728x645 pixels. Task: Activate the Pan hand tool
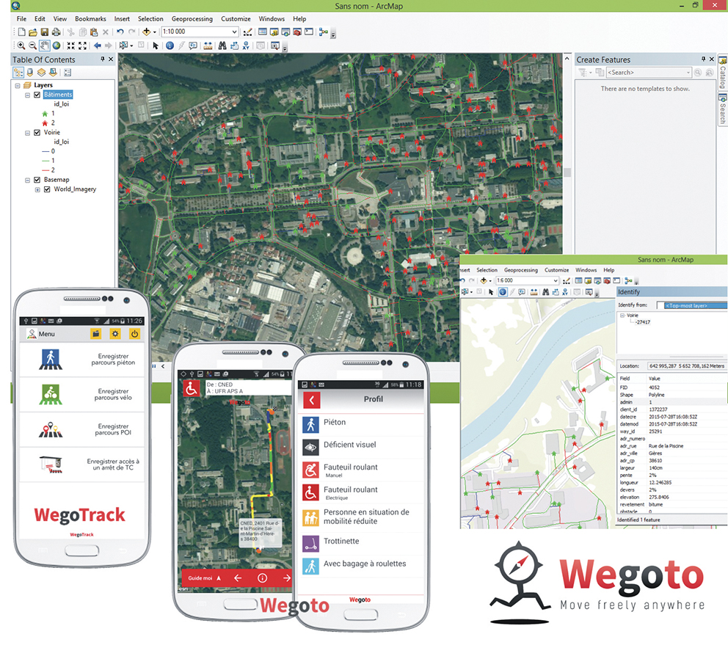[45, 45]
